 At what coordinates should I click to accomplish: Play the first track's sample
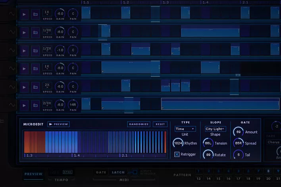tap(25, 14)
